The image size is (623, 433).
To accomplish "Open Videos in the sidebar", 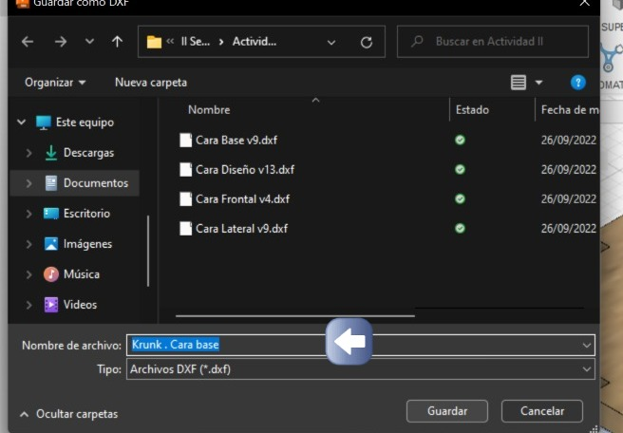I will pos(80,305).
